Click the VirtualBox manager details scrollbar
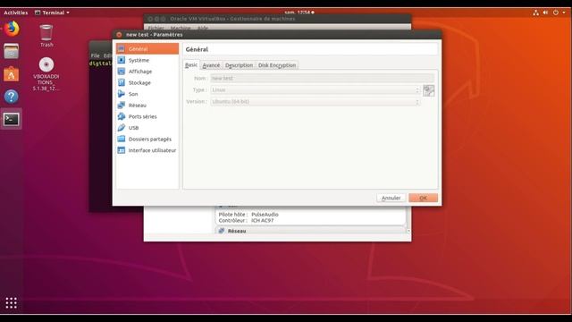 408,219
